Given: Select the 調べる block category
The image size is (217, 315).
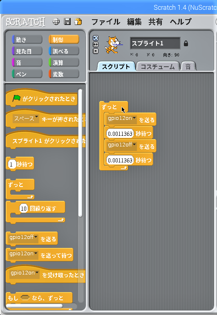Looking at the screenshot, I should 64,51.
